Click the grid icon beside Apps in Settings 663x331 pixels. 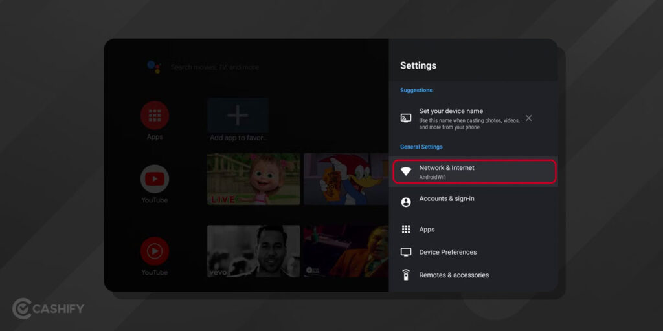pos(406,230)
